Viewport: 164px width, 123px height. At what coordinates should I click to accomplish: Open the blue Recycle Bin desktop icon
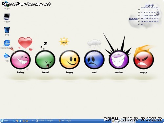point(7,30)
